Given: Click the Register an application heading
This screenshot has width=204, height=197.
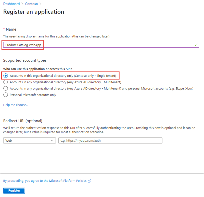Looking at the screenshot, I should [34, 12].
